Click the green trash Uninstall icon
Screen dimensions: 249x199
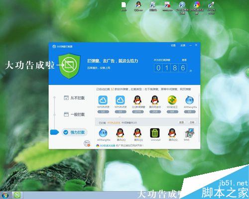tap(155, 133)
